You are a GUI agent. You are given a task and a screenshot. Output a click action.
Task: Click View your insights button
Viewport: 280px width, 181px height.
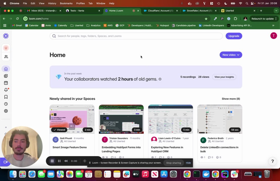[224, 77]
